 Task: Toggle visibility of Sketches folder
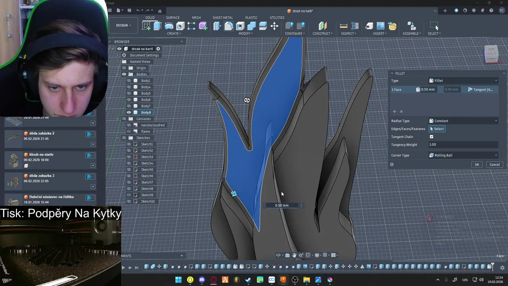[124, 138]
